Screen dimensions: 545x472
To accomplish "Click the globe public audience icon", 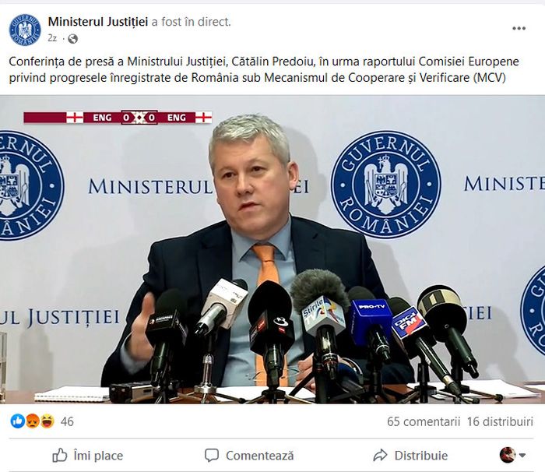I will pyautogui.click(x=72, y=39).
